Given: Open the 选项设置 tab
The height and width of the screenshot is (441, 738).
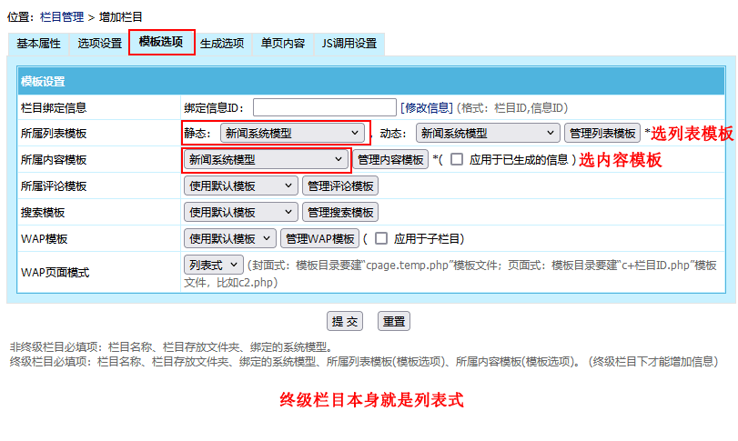Looking at the screenshot, I should (x=99, y=44).
